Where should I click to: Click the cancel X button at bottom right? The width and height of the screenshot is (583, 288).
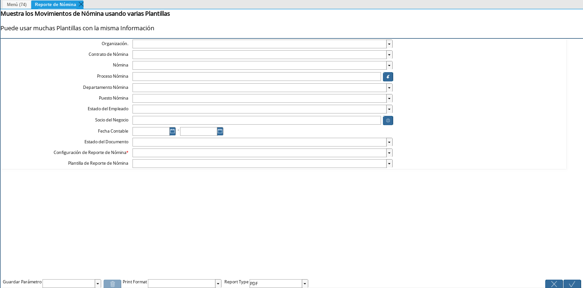coord(554,284)
